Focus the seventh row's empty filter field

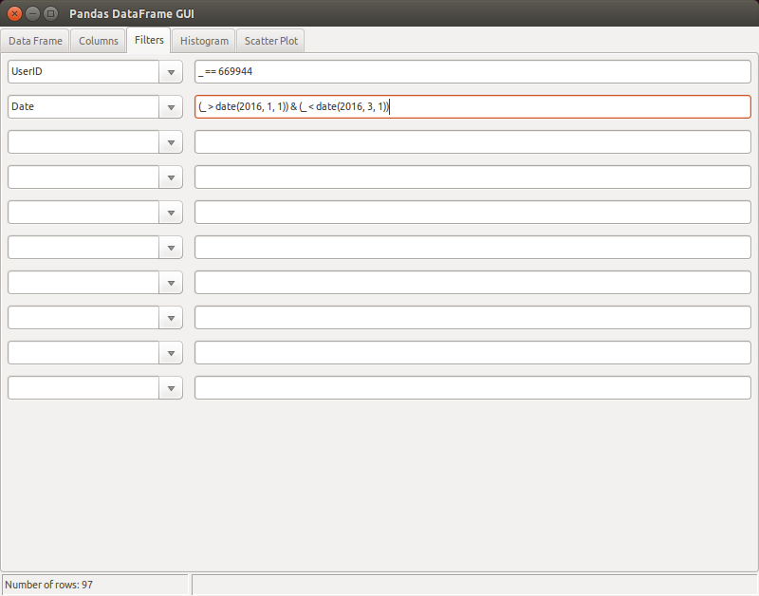(472, 283)
